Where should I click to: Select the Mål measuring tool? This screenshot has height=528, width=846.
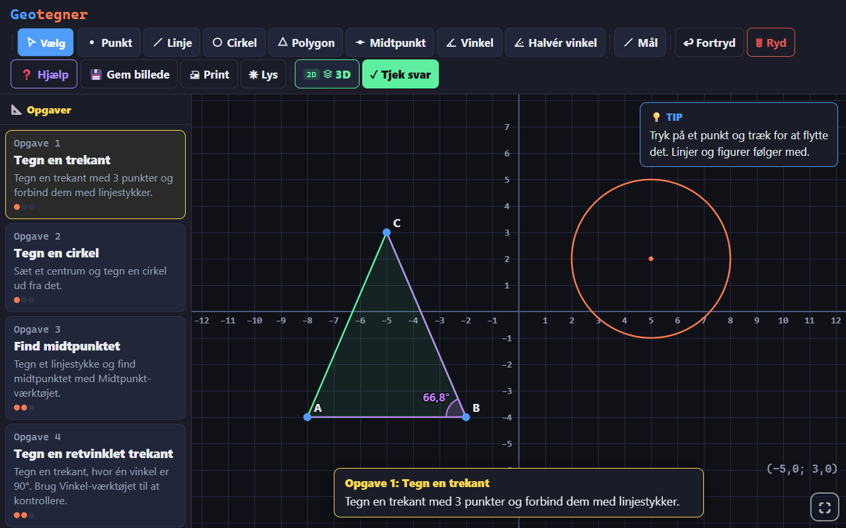(x=640, y=42)
